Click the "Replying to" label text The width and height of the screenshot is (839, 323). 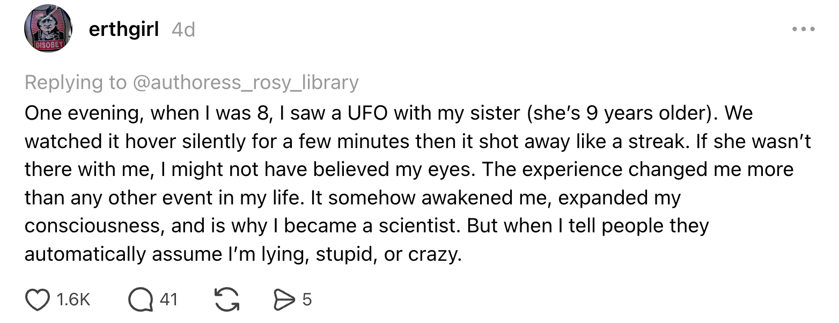pos(75,82)
